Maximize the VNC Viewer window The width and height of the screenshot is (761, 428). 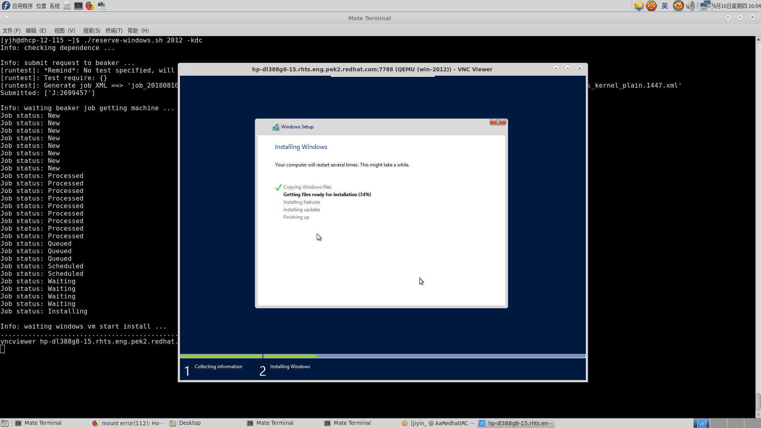tap(568, 68)
